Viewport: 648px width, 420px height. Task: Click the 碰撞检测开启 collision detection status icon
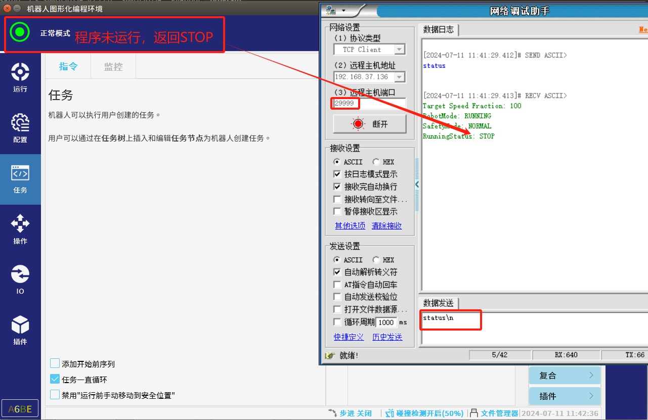390,413
